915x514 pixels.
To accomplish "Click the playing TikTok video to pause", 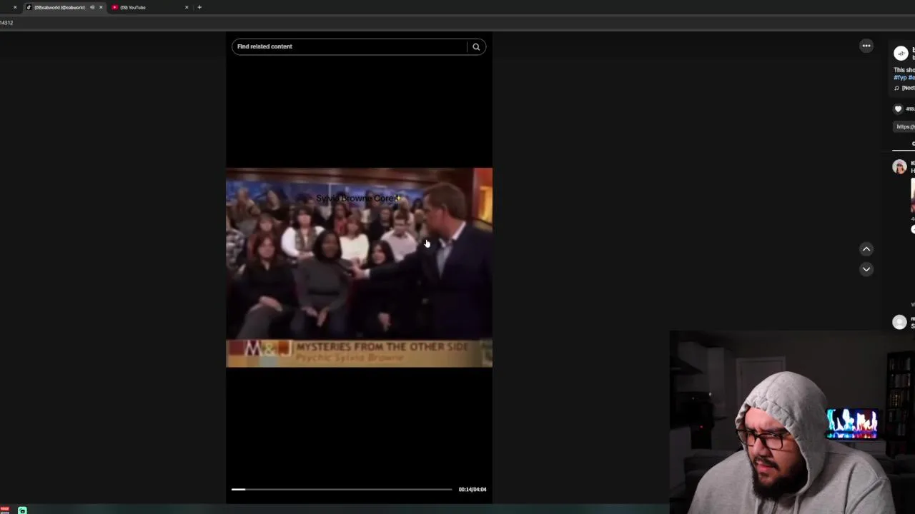I will (x=359, y=268).
